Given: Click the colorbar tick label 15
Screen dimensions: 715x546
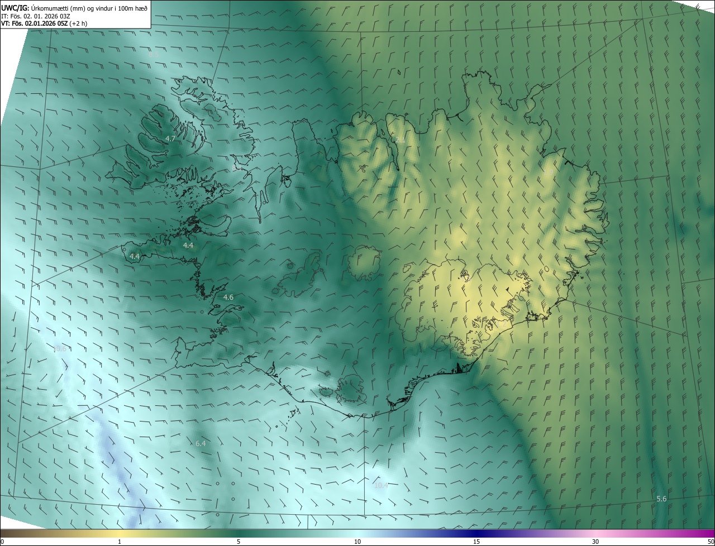Looking at the screenshot, I should click(x=476, y=542).
